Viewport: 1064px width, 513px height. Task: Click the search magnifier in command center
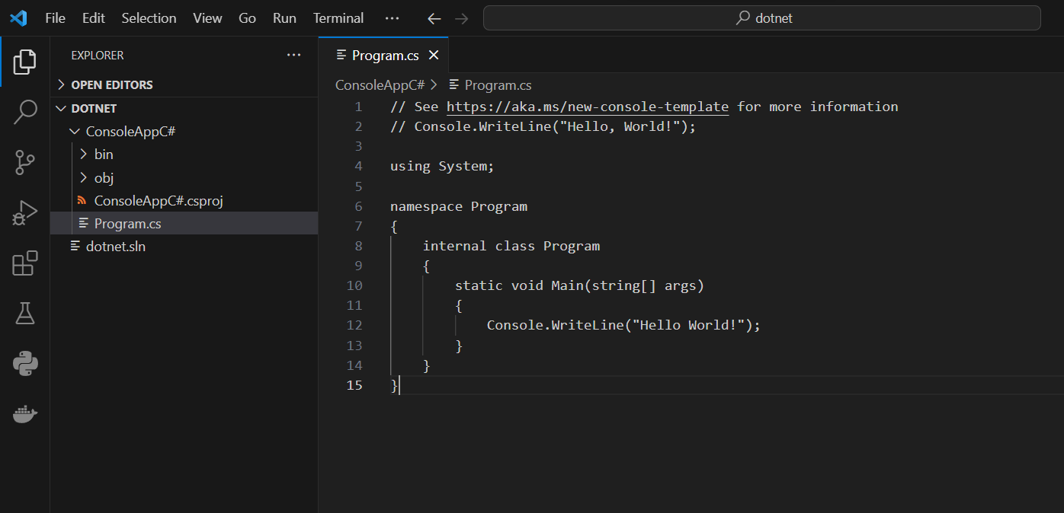pos(742,18)
